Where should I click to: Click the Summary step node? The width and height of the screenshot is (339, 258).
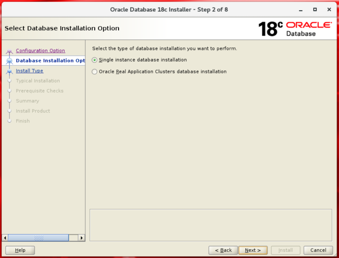(x=9, y=101)
